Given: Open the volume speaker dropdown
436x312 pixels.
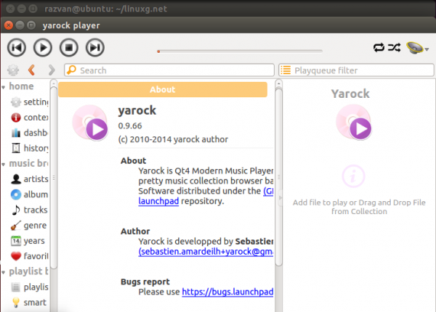Looking at the screenshot, I should 417,48.
